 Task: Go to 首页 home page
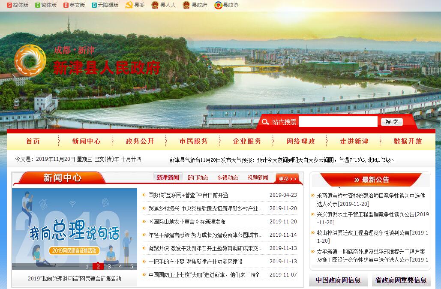coord(33,141)
